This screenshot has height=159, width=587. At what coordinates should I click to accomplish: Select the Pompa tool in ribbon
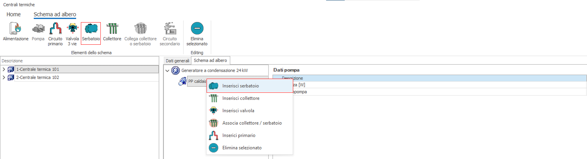point(38,29)
